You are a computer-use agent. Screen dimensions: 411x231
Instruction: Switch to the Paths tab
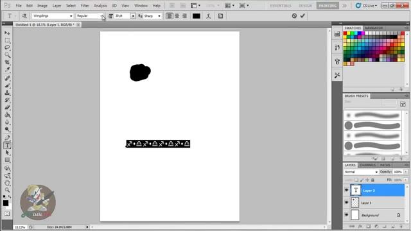[x=385, y=165]
